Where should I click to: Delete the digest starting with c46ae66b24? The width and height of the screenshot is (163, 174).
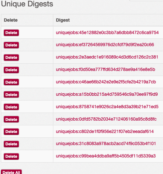coord(11,82)
